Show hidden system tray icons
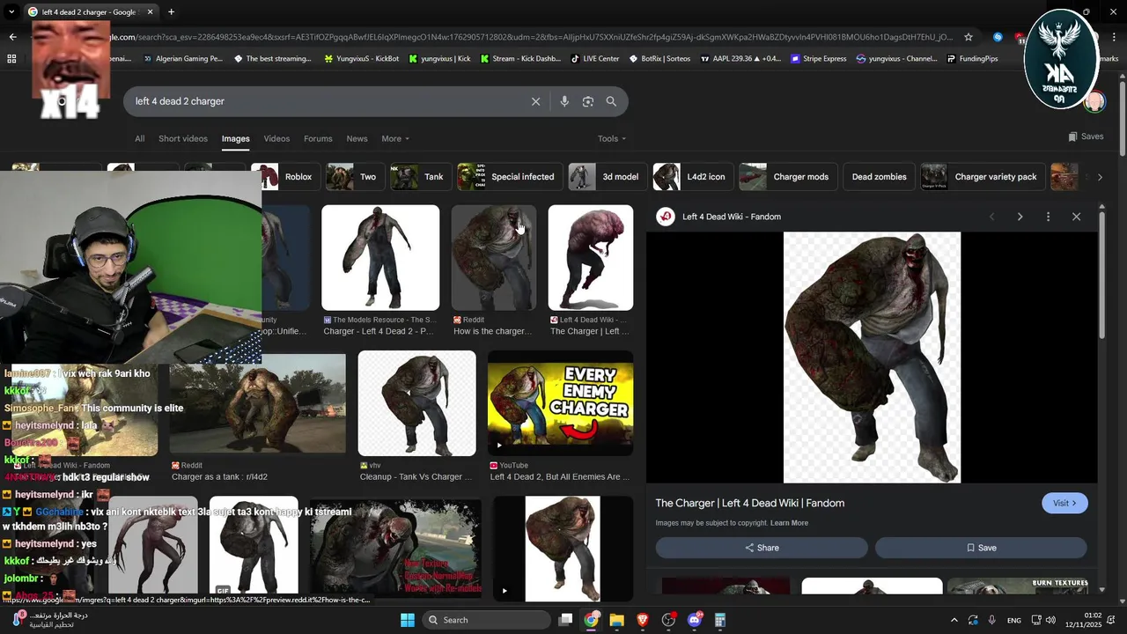Image resolution: width=1127 pixels, height=634 pixels. (x=954, y=621)
